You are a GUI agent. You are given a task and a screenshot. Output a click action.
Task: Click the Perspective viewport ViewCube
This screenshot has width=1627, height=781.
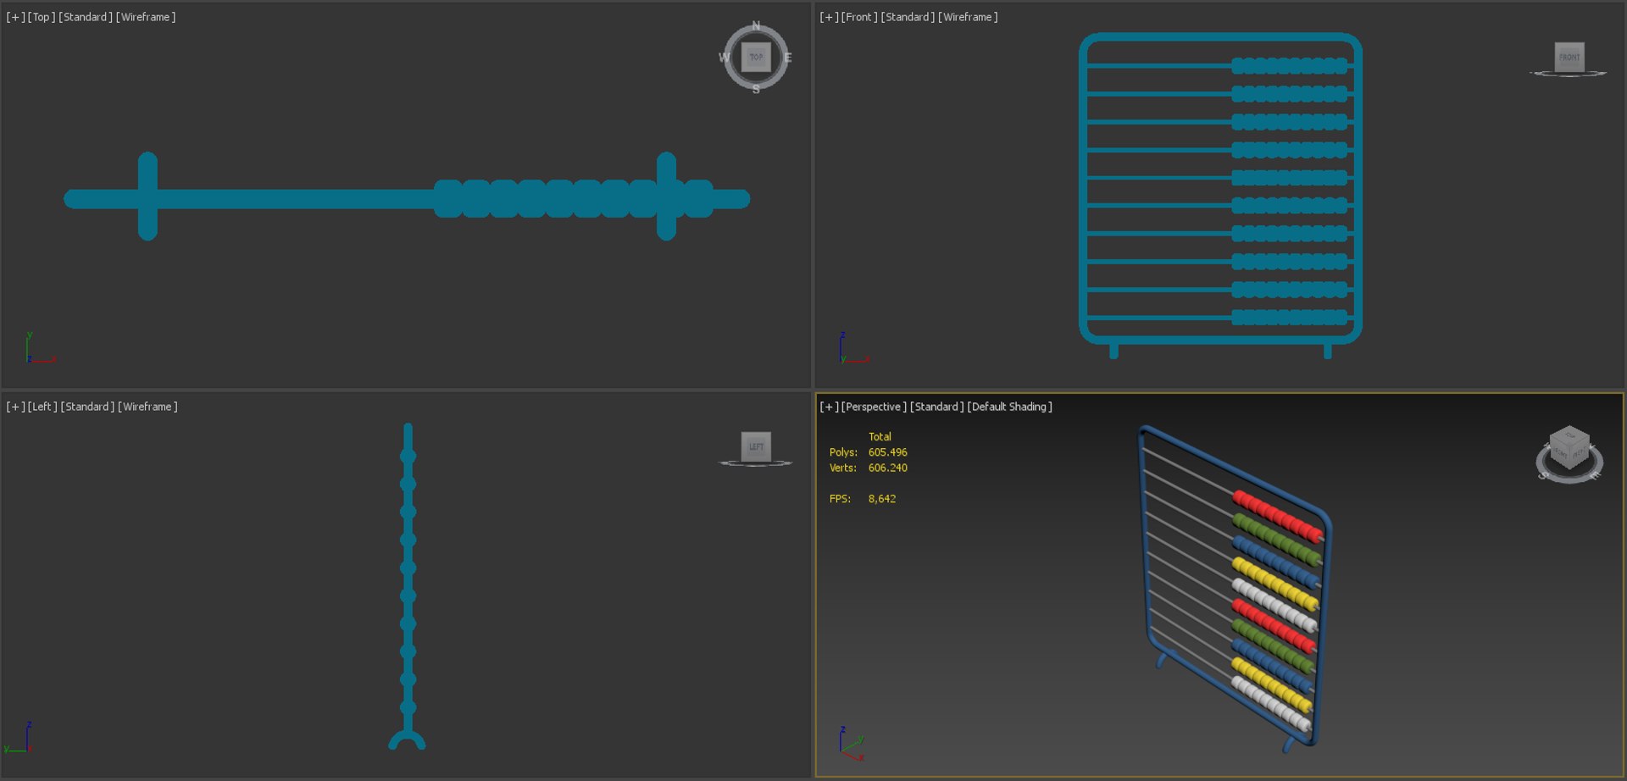click(1569, 447)
